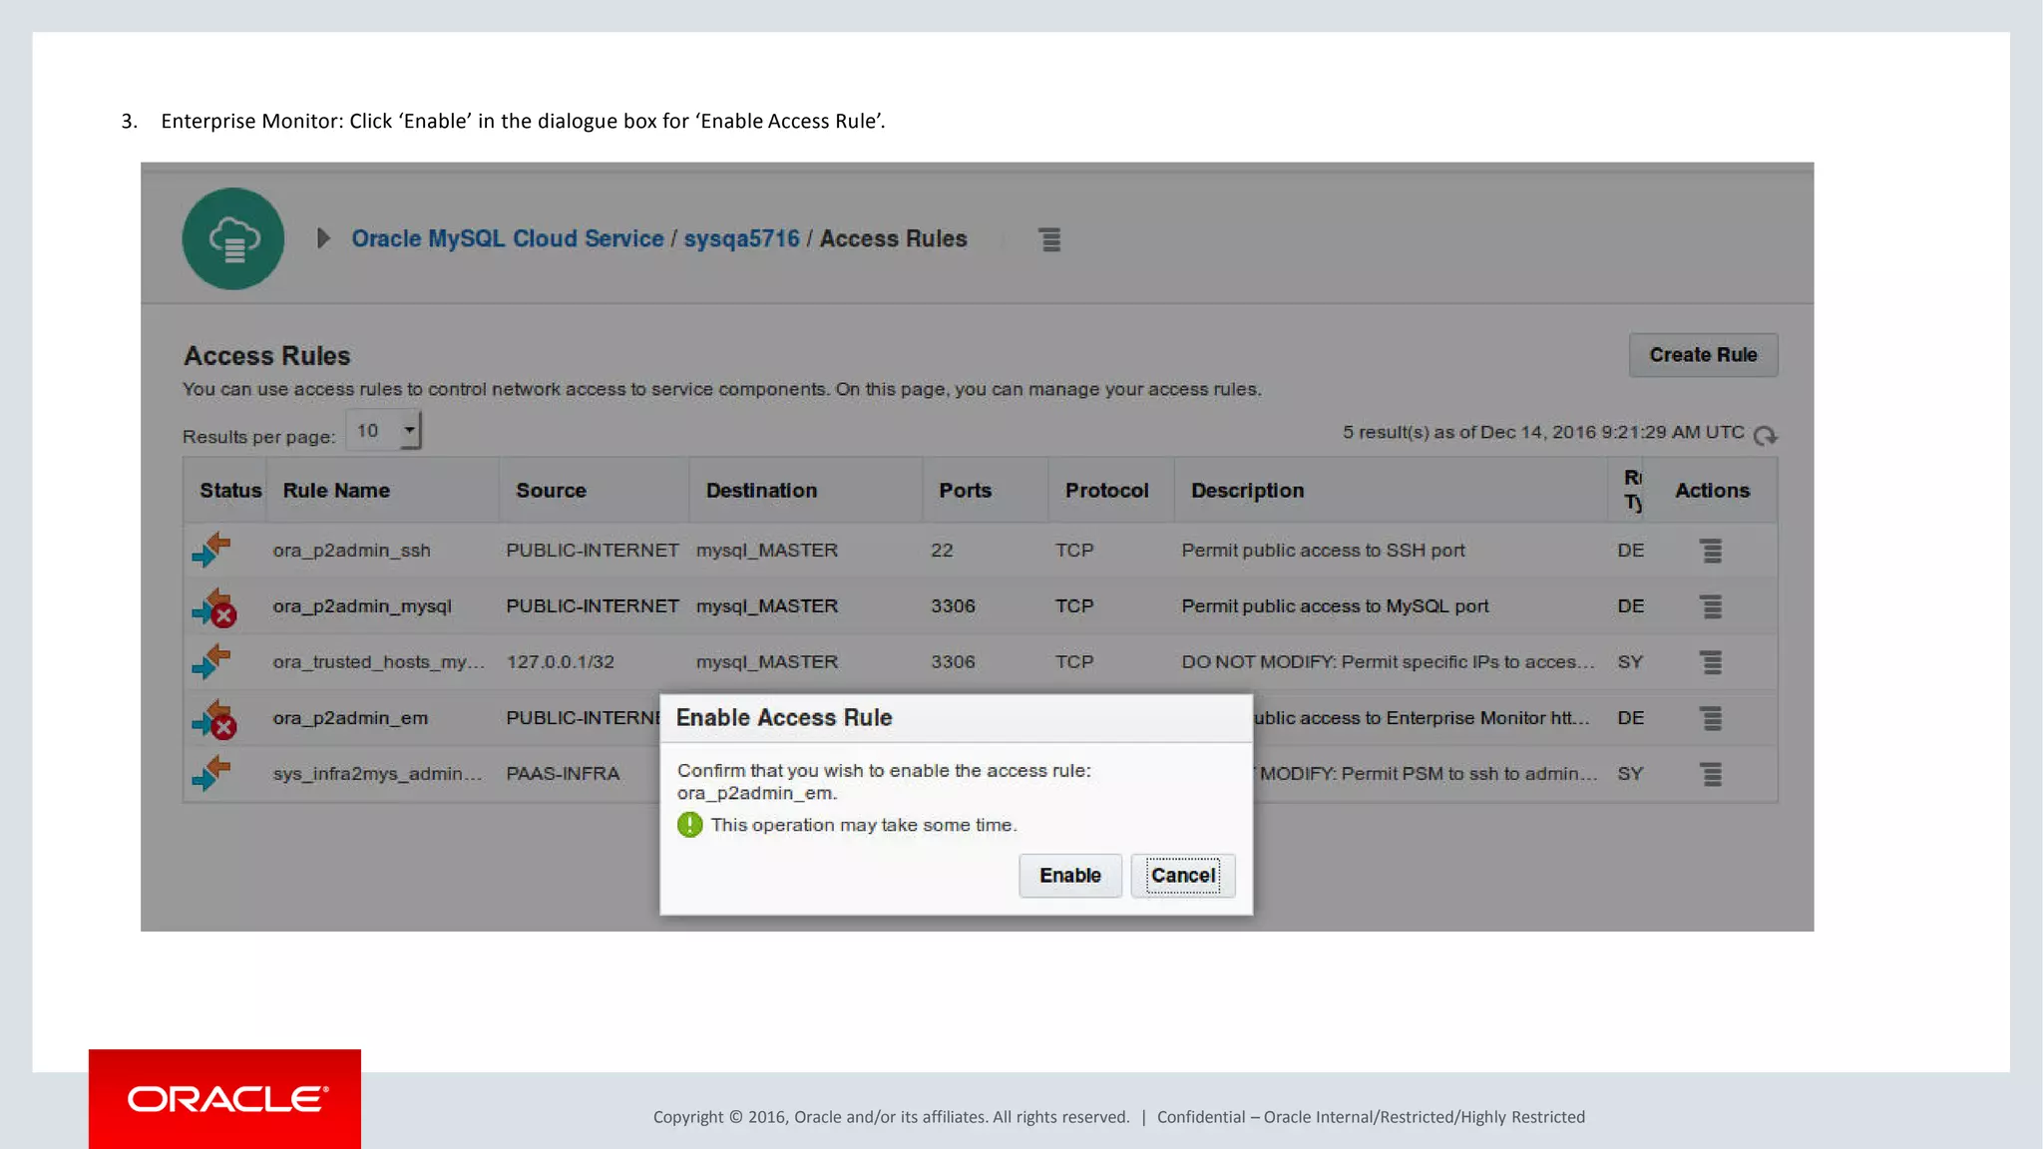
Task: Click the Source column header
Action: (x=551, y=491)
